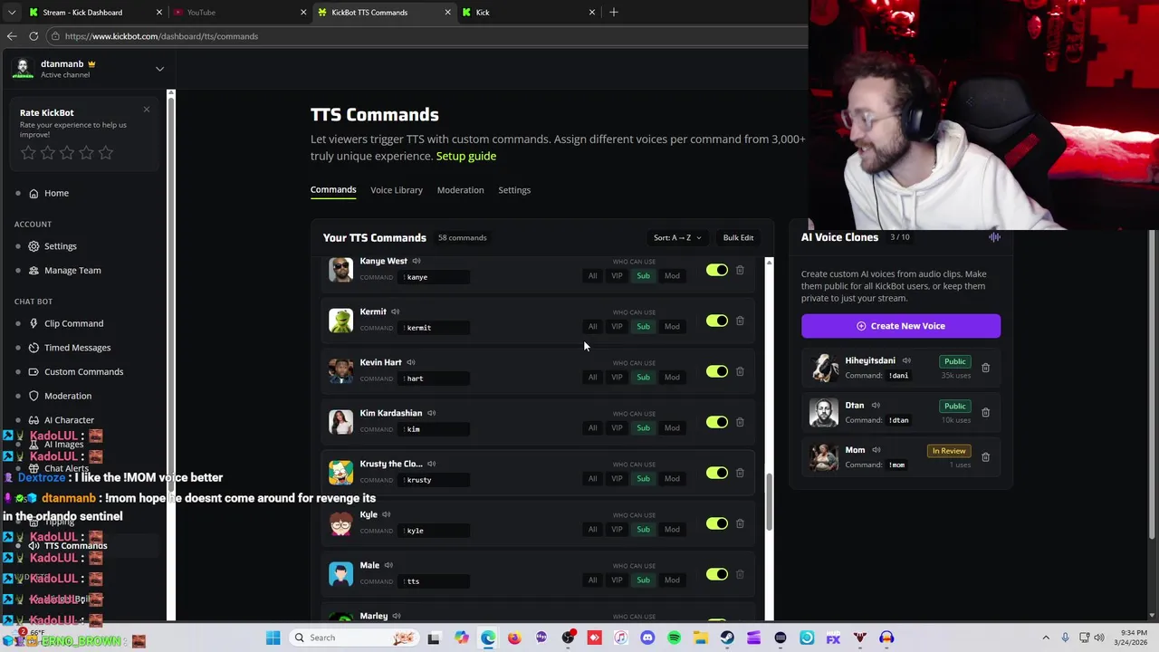Expand the dtanmanb channel selector
Screen dimensions: 1159x652
(159, 69)
